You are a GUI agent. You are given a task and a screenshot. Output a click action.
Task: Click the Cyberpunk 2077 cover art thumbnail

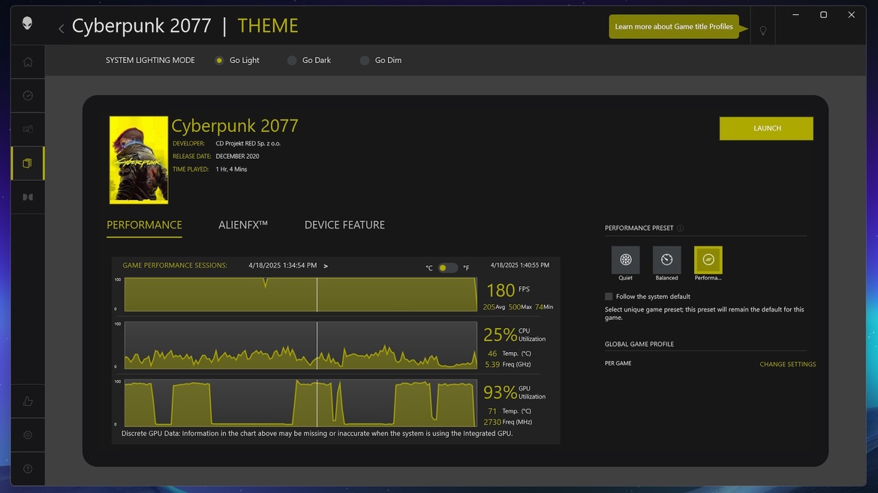(x=138, y=160)
